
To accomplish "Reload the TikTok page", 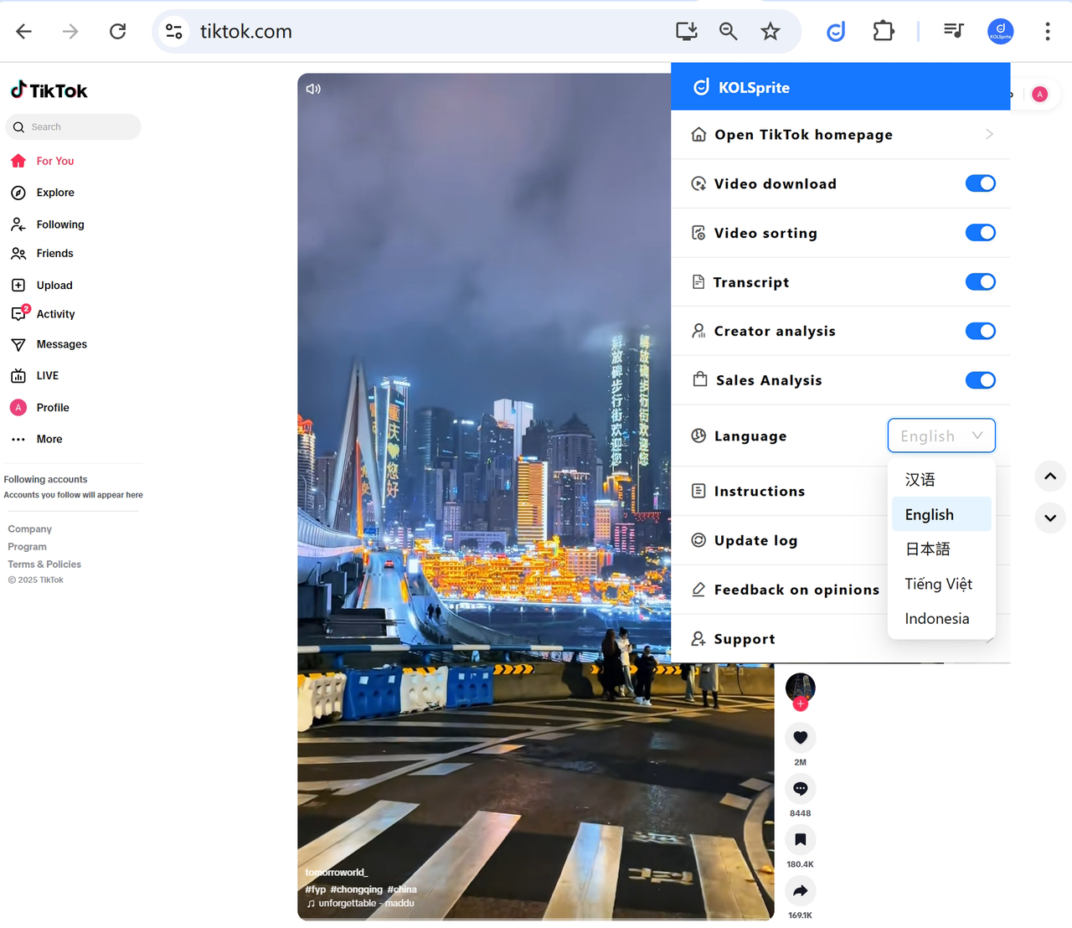I will pyautogui.click(x=118, y=32).
